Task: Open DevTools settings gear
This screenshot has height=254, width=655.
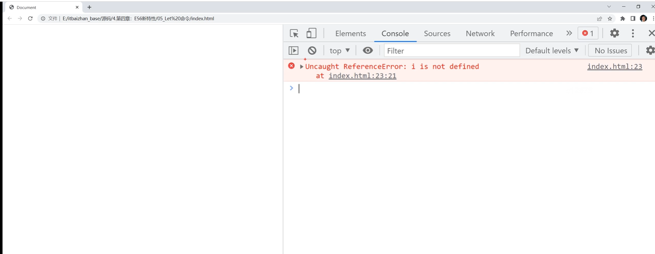Action: point(615,33)
